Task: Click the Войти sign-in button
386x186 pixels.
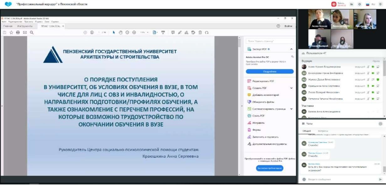Action: (288, 26)
